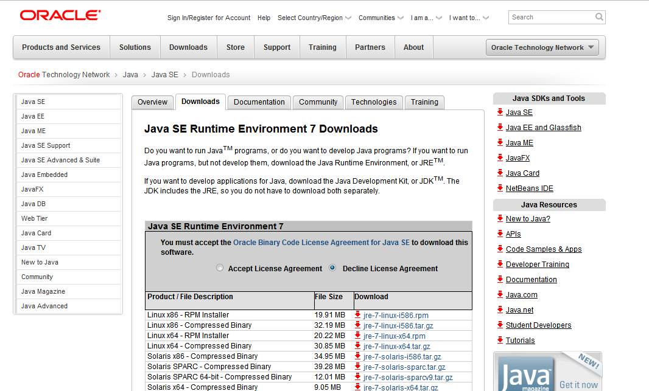The image size is (649, 391).
Task: Click the download icon for jre-7-solaris-i586.tar.gz
Action: pos(359,356)
